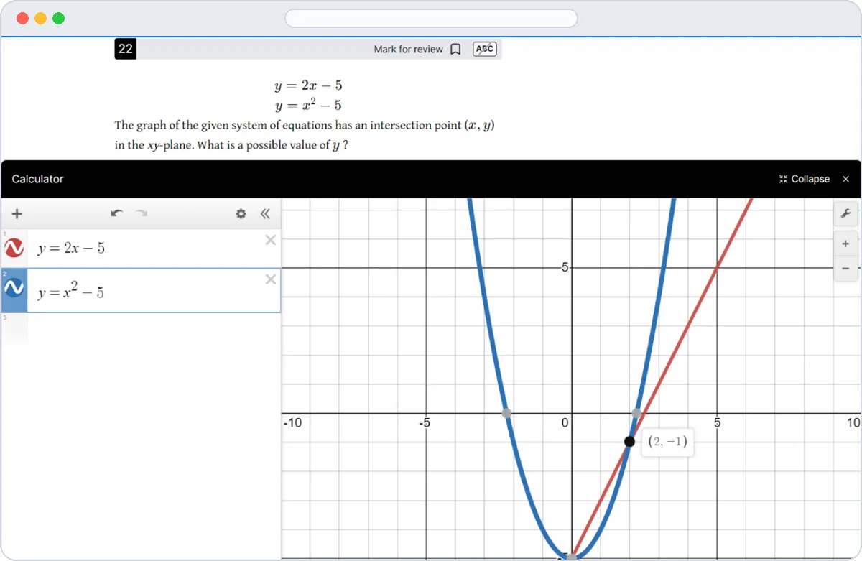862x561 pixels.
Task: Click the gray vertex point at the parabola's bottom
Action: 572,557
